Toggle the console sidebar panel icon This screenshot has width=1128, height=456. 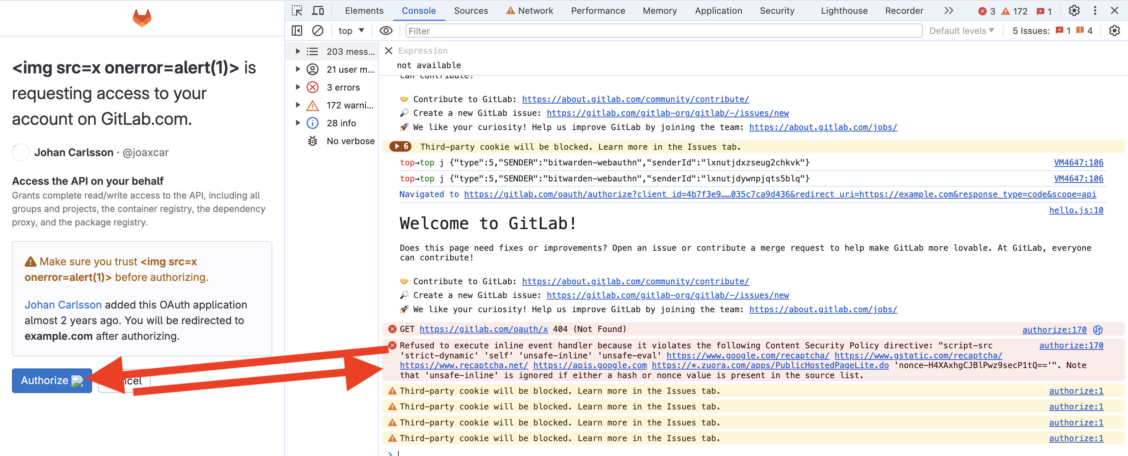[297, 31]
